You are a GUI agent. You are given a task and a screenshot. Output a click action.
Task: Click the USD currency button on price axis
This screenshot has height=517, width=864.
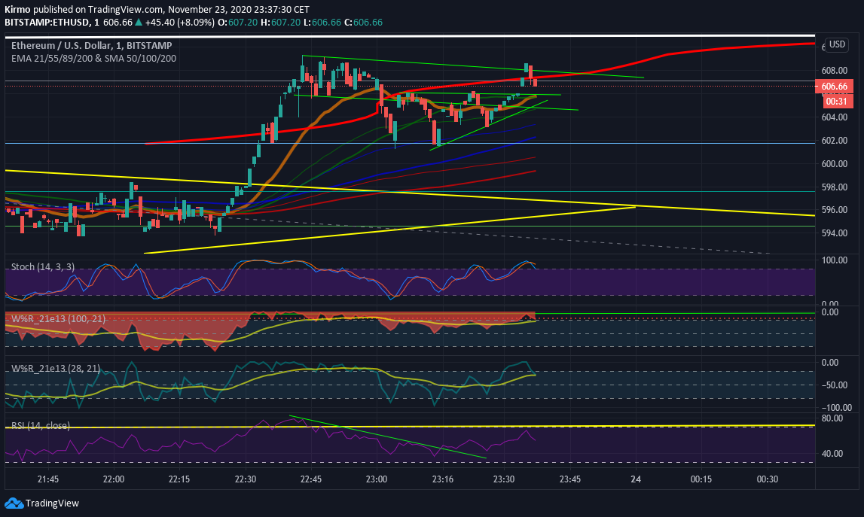[x=837, y=44]
